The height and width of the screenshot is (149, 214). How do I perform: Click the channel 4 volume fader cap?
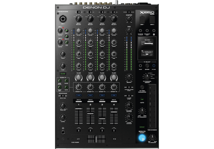pyautogui.click(x=114, y=112)
